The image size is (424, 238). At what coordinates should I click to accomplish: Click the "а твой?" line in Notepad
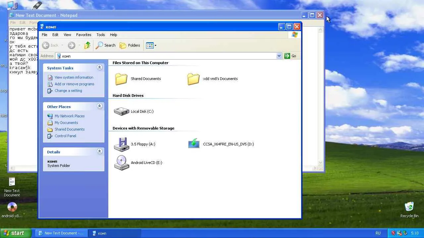point(19,63)
